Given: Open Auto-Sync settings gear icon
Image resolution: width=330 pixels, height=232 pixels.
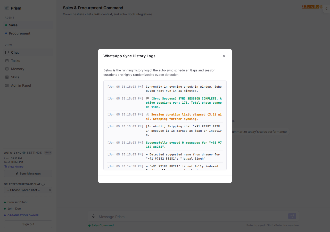Looking at the screenshot, I should tap(24, 153).
